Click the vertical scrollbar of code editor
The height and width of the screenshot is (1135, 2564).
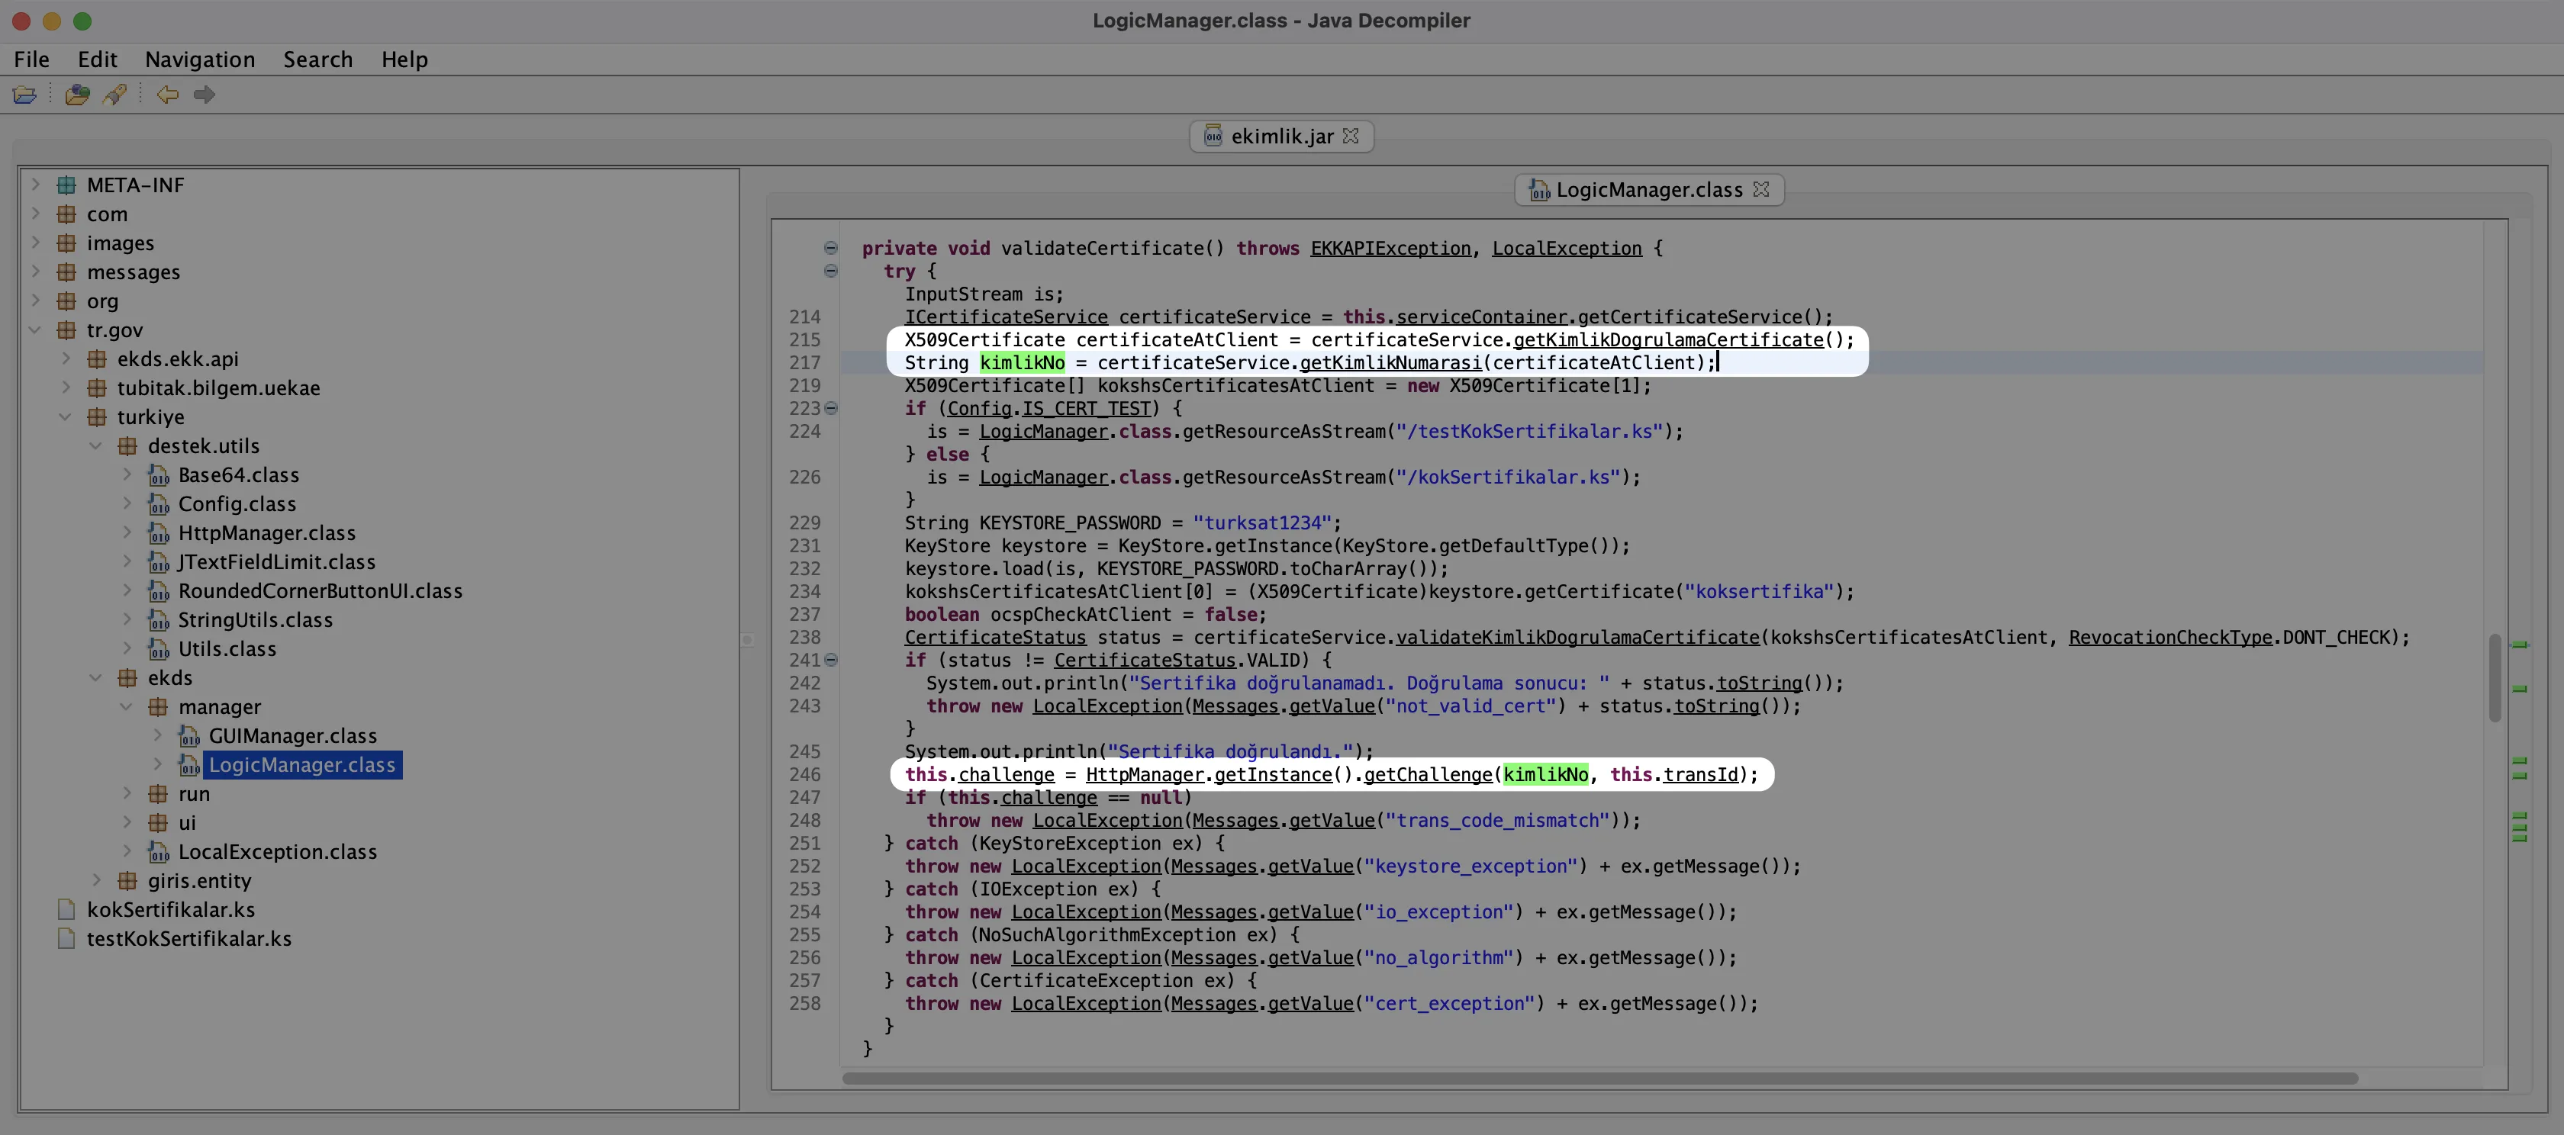[2495, 677]
